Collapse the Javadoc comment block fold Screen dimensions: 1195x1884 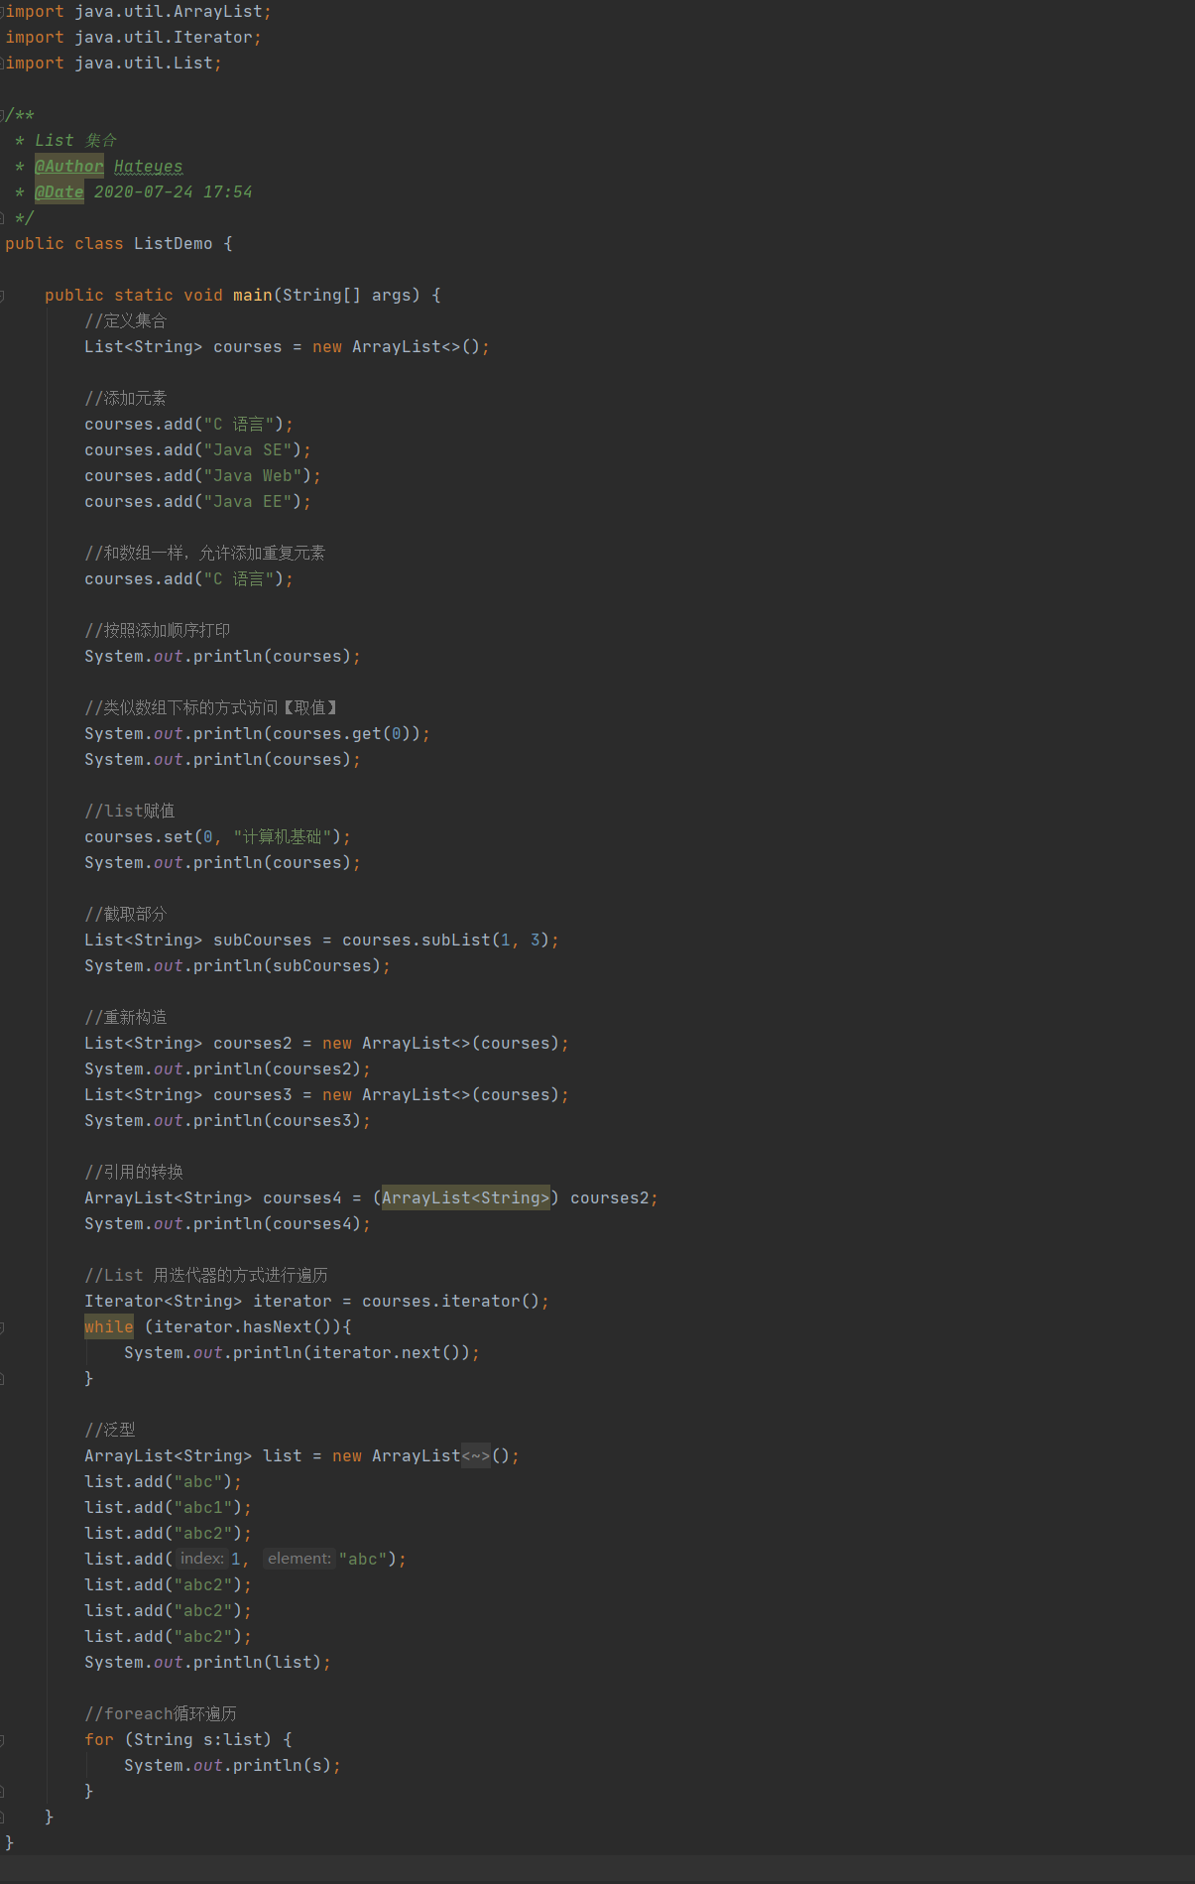click(x=2, y=115)
